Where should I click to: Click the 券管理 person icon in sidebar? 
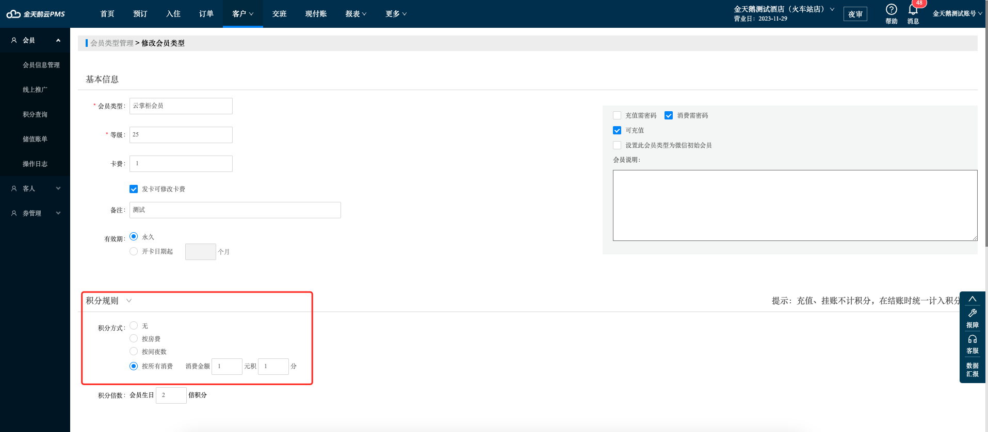[x=14, y=213]
